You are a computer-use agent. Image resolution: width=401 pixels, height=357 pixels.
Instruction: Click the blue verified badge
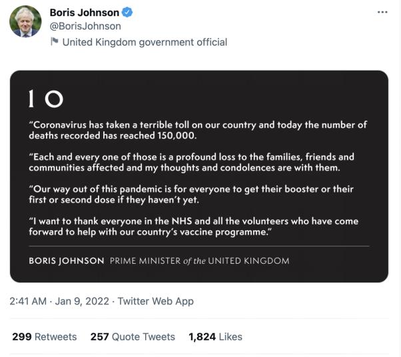tap(128, 13)
